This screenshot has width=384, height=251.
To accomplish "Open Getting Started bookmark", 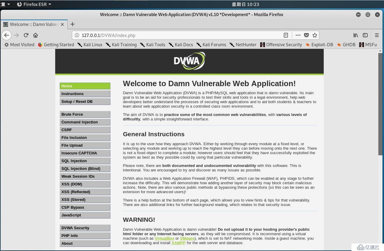I will click(56, 44).
